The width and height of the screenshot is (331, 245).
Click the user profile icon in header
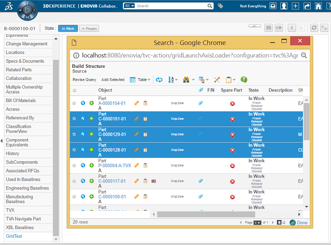[284, 6]
